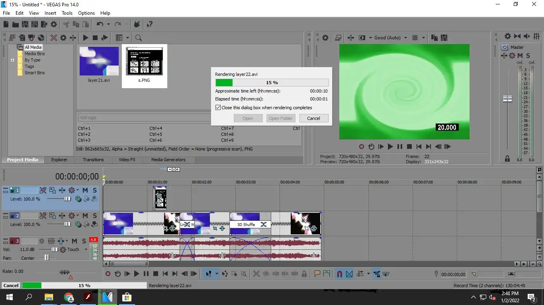The image size is (544, 305).
Task: Open the File menu
Action: [6, 13]
